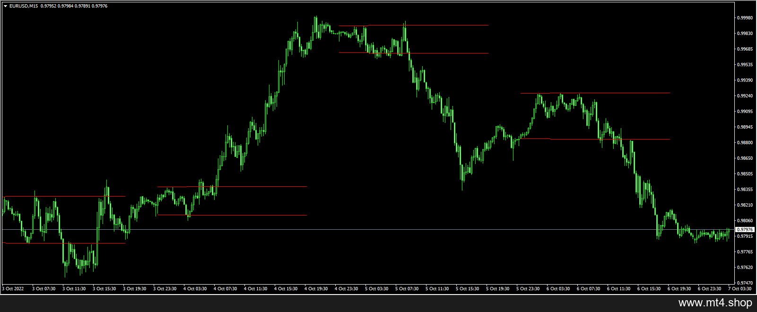Click time label 6 Oct 07:30
The width and height of the screenshot is (757, 312).
pyautogui.click(x=589, y=289)
